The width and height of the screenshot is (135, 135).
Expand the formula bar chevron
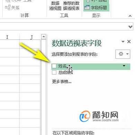[x=130, y=27]
